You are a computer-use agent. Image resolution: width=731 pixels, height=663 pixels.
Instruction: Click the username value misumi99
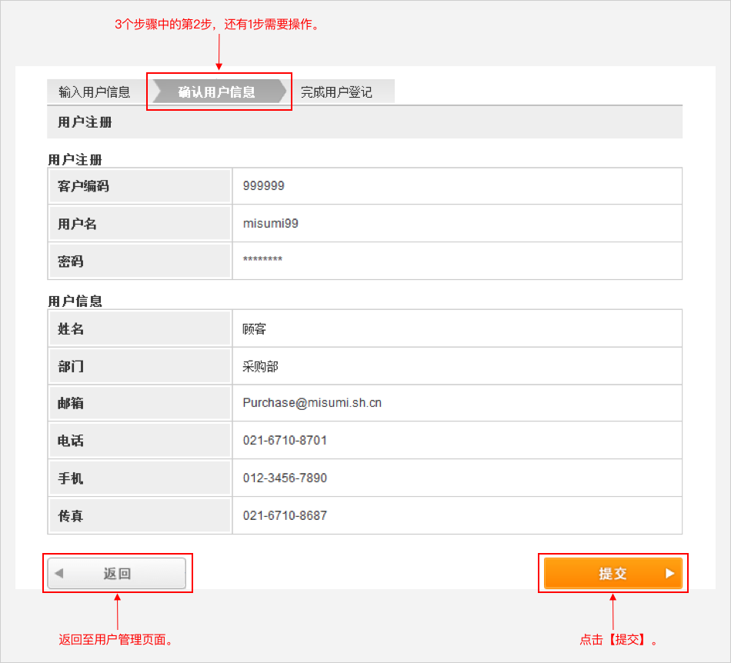[x=270, y=224]
